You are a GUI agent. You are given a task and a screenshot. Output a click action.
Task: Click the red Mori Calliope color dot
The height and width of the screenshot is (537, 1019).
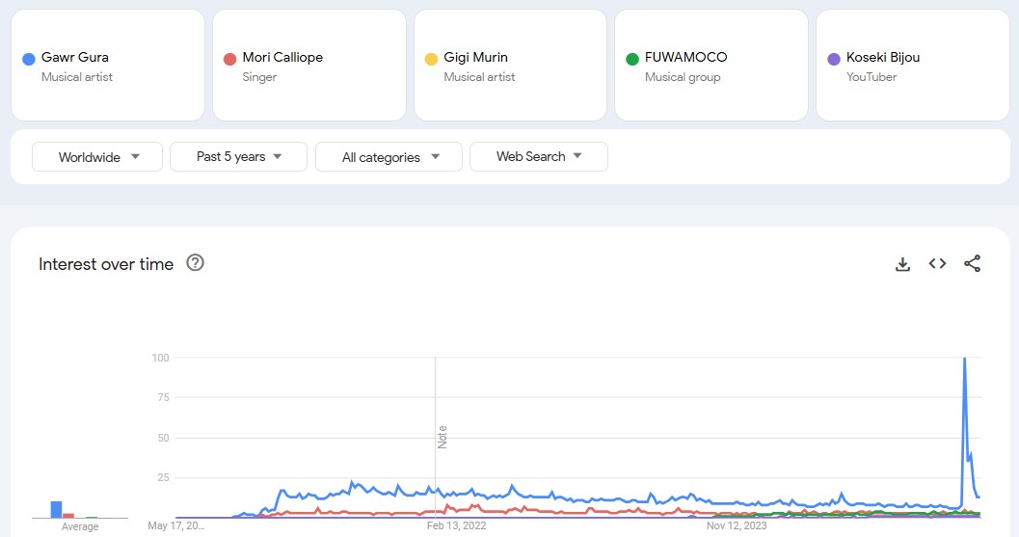click(229, 59)
